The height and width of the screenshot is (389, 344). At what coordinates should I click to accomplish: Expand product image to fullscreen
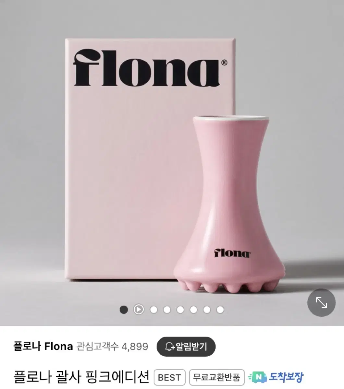point(321,303)
